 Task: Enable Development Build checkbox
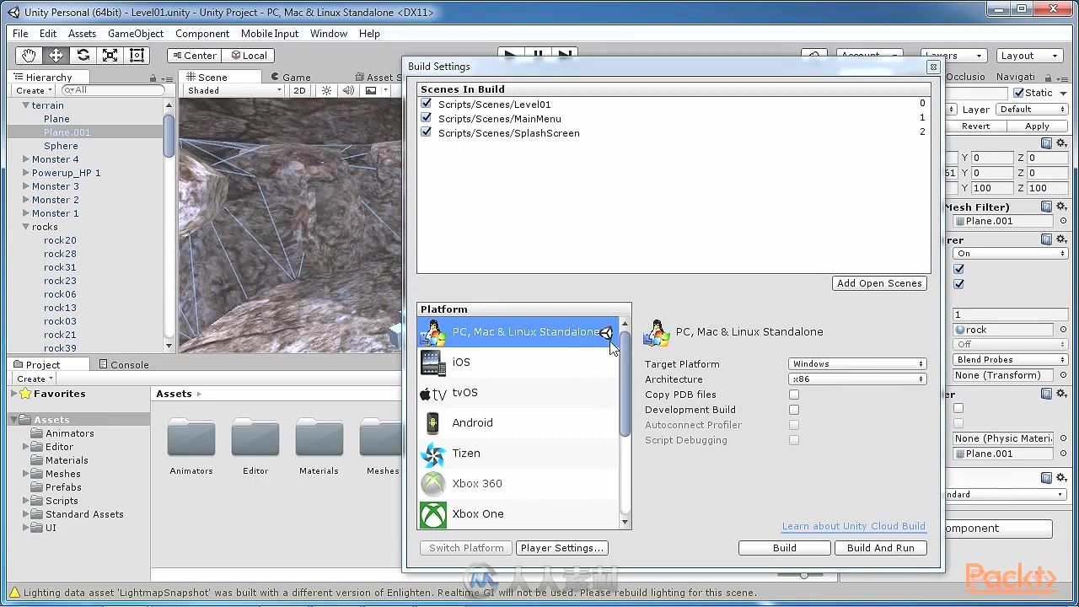click(794, 410)
